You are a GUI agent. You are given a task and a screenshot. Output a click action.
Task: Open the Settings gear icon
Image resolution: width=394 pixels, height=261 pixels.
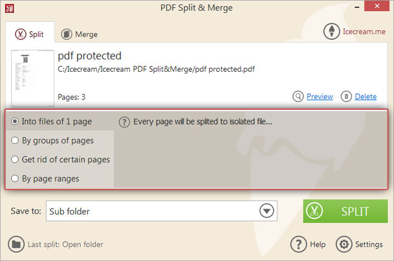point(344,244)
